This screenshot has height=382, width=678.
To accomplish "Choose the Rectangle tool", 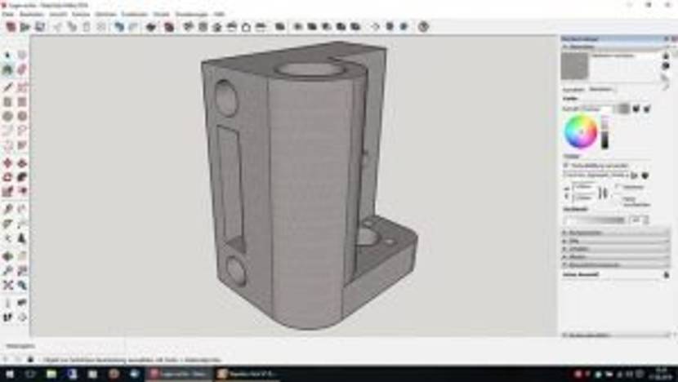I will pyautogui.click(x=8, y=102).
